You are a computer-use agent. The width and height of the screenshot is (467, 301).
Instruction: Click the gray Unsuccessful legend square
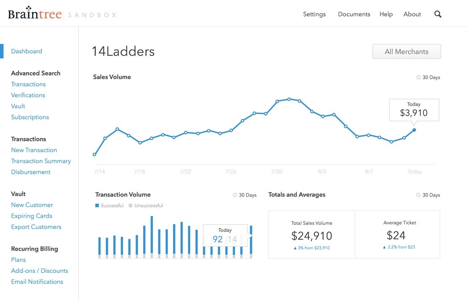pos(131,206)
